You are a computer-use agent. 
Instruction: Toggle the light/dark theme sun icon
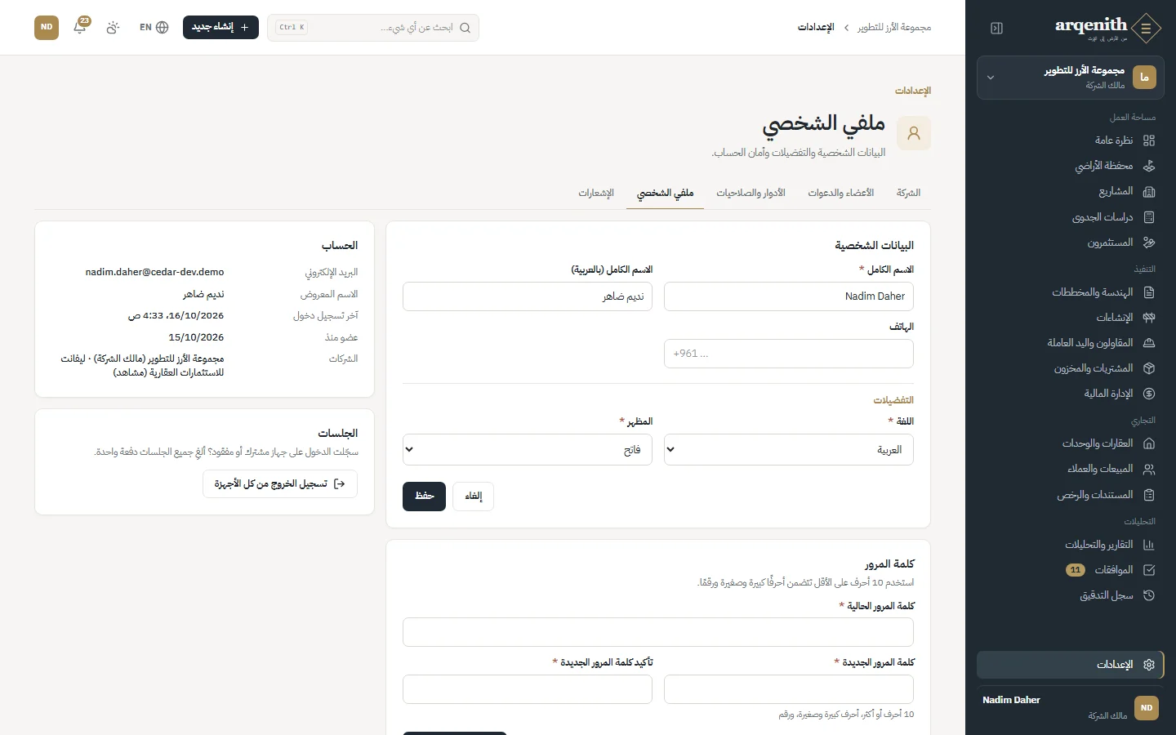point(113,27)
